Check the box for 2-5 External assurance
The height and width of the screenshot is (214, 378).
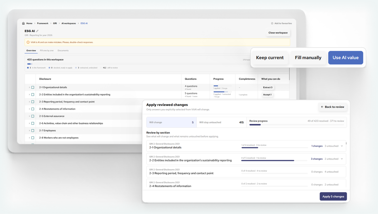33,116
